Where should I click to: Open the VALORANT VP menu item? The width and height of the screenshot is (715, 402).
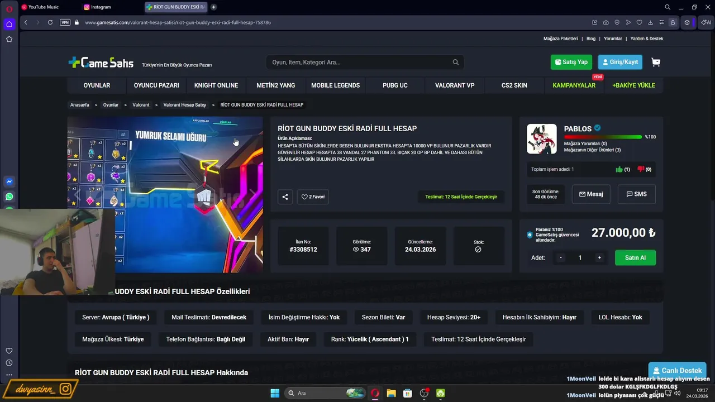click(455, 85)
